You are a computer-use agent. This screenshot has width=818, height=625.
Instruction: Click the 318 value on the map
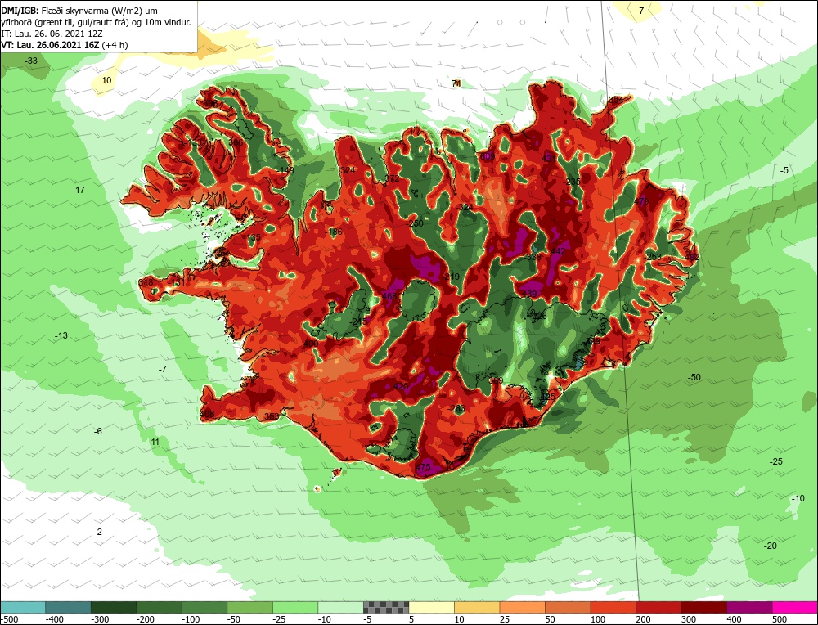[146, 282]
